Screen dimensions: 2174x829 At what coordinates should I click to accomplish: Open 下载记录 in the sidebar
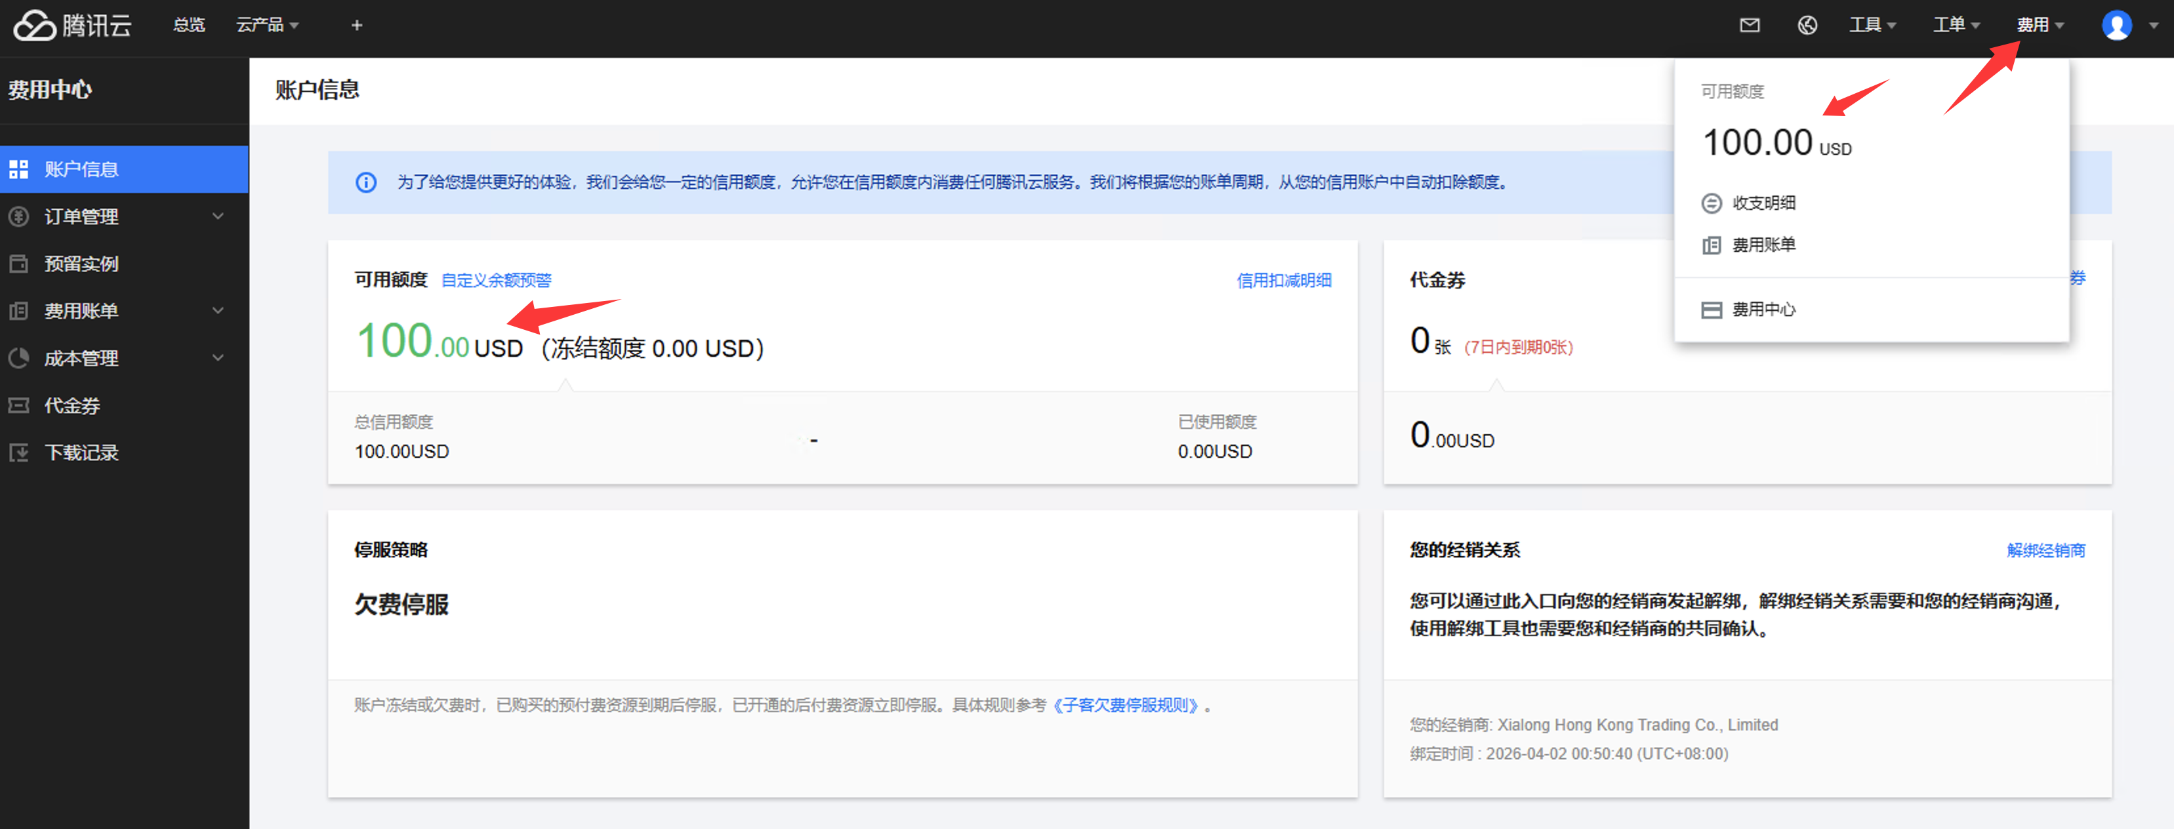point(81,453)
